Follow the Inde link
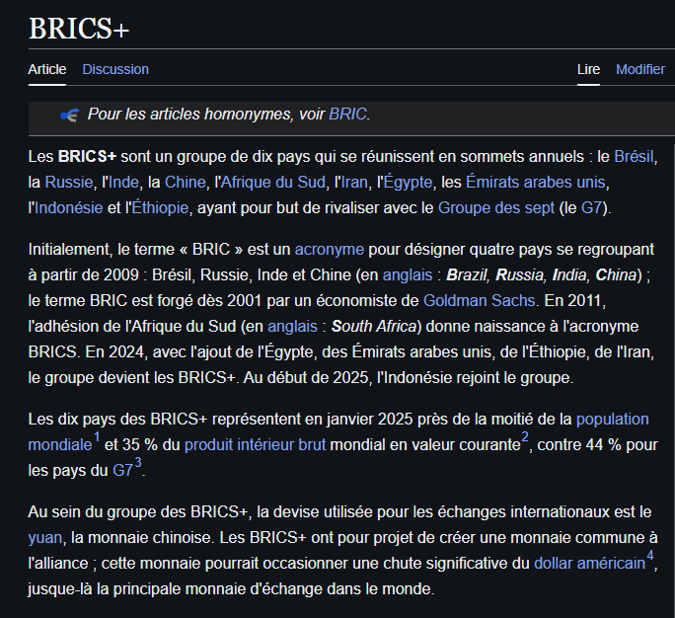 [x=123, y=183]
